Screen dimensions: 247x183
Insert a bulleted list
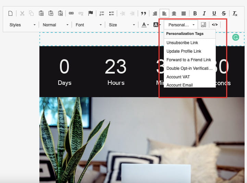point(112,13)
